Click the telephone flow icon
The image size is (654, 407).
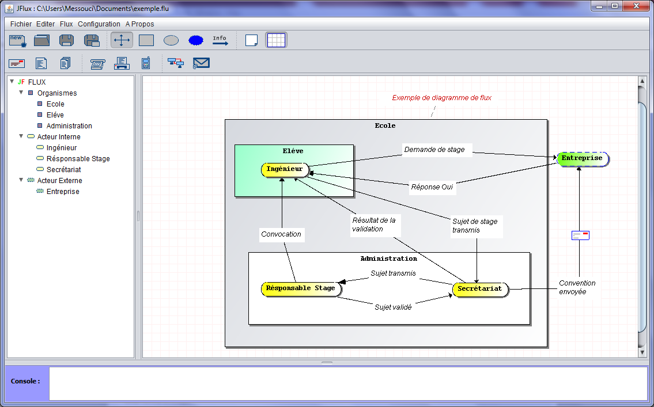(97, 64)
